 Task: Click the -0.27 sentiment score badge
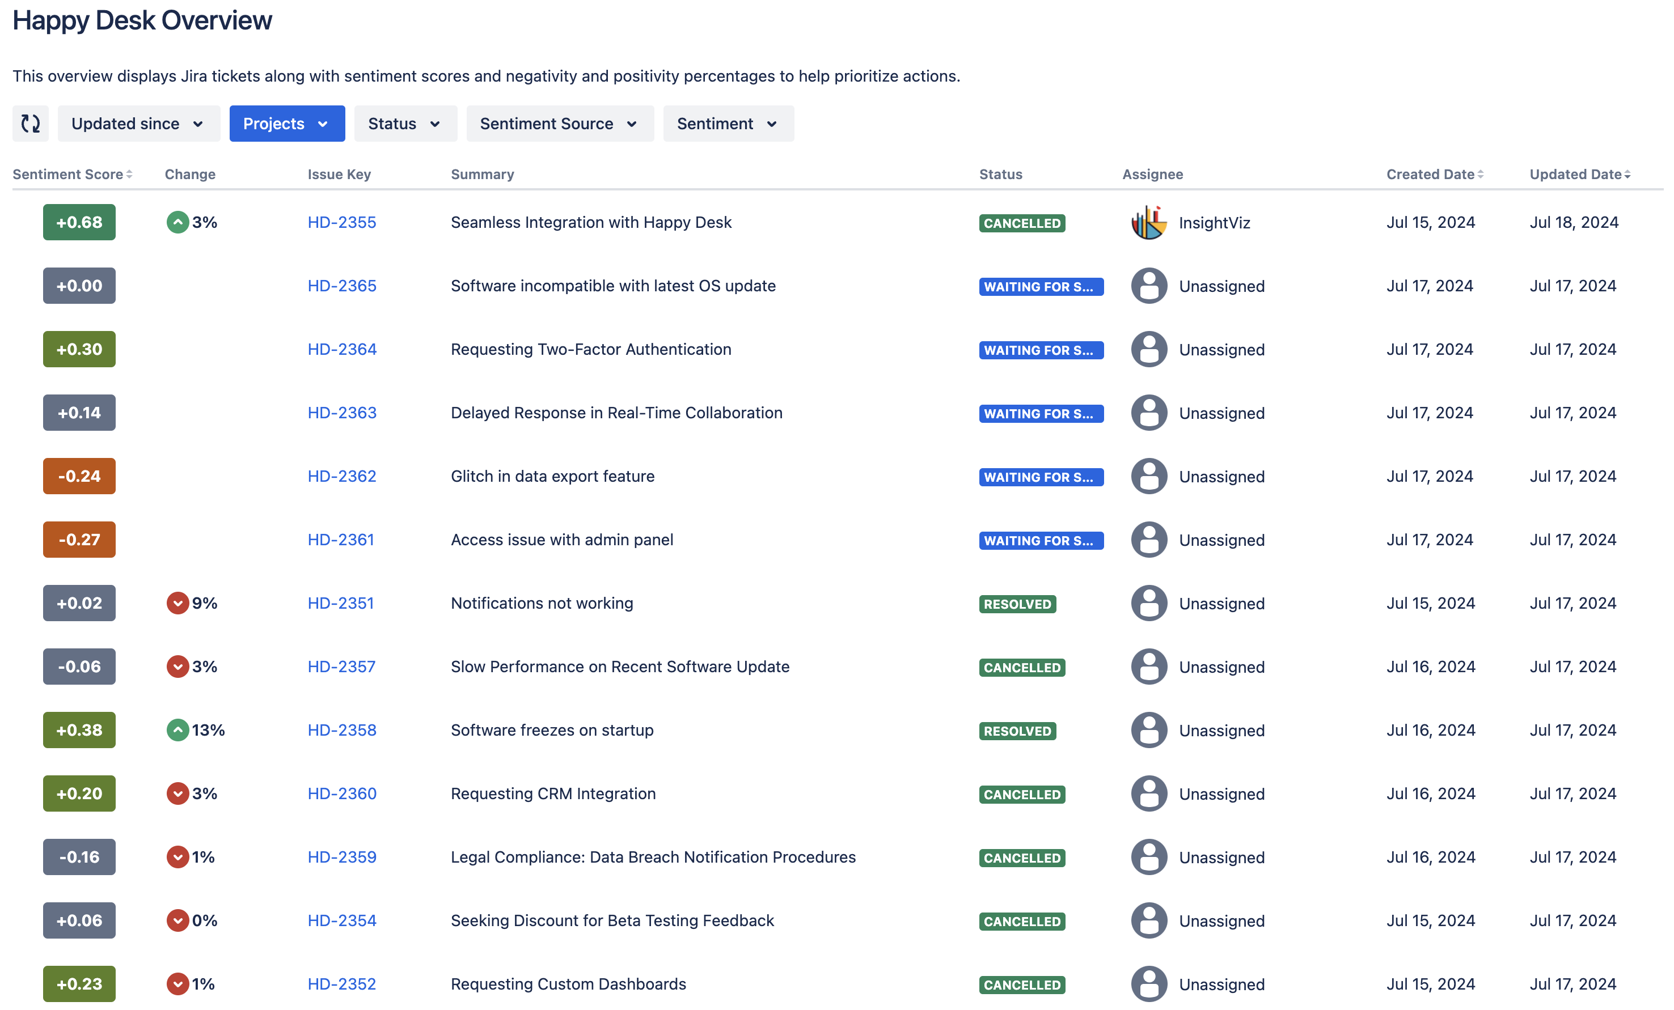click(x=79, y=540)
